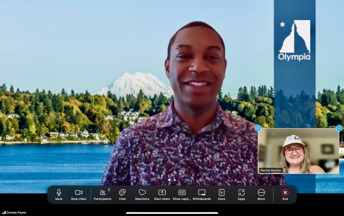Mute the microphone
Image resolution: width=344 pixels, height=216 pixels.
[x=59, y=195]
